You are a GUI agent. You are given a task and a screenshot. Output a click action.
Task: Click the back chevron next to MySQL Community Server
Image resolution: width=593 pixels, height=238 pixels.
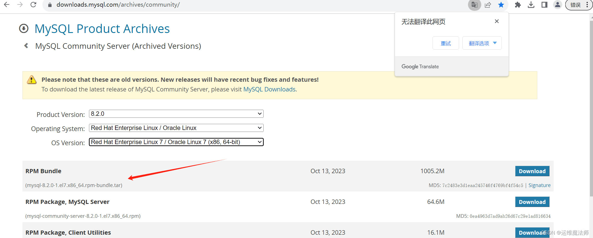coord(26,46)
